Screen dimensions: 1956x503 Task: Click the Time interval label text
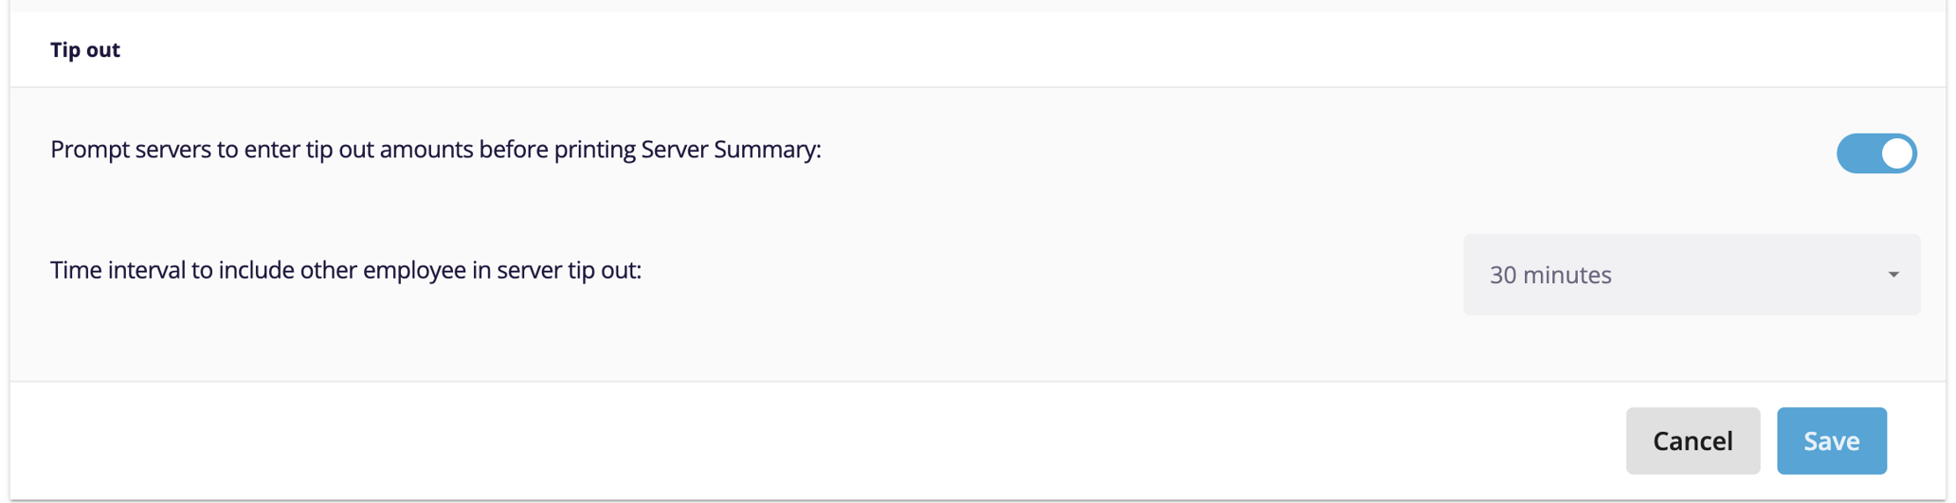pos(346,271)
